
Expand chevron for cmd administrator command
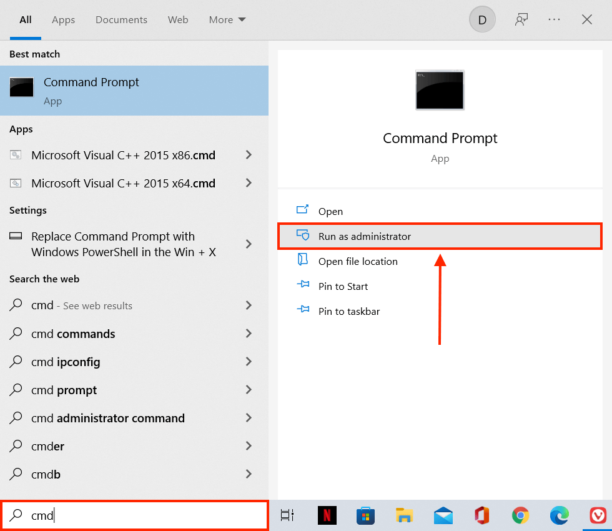[249, 418]
